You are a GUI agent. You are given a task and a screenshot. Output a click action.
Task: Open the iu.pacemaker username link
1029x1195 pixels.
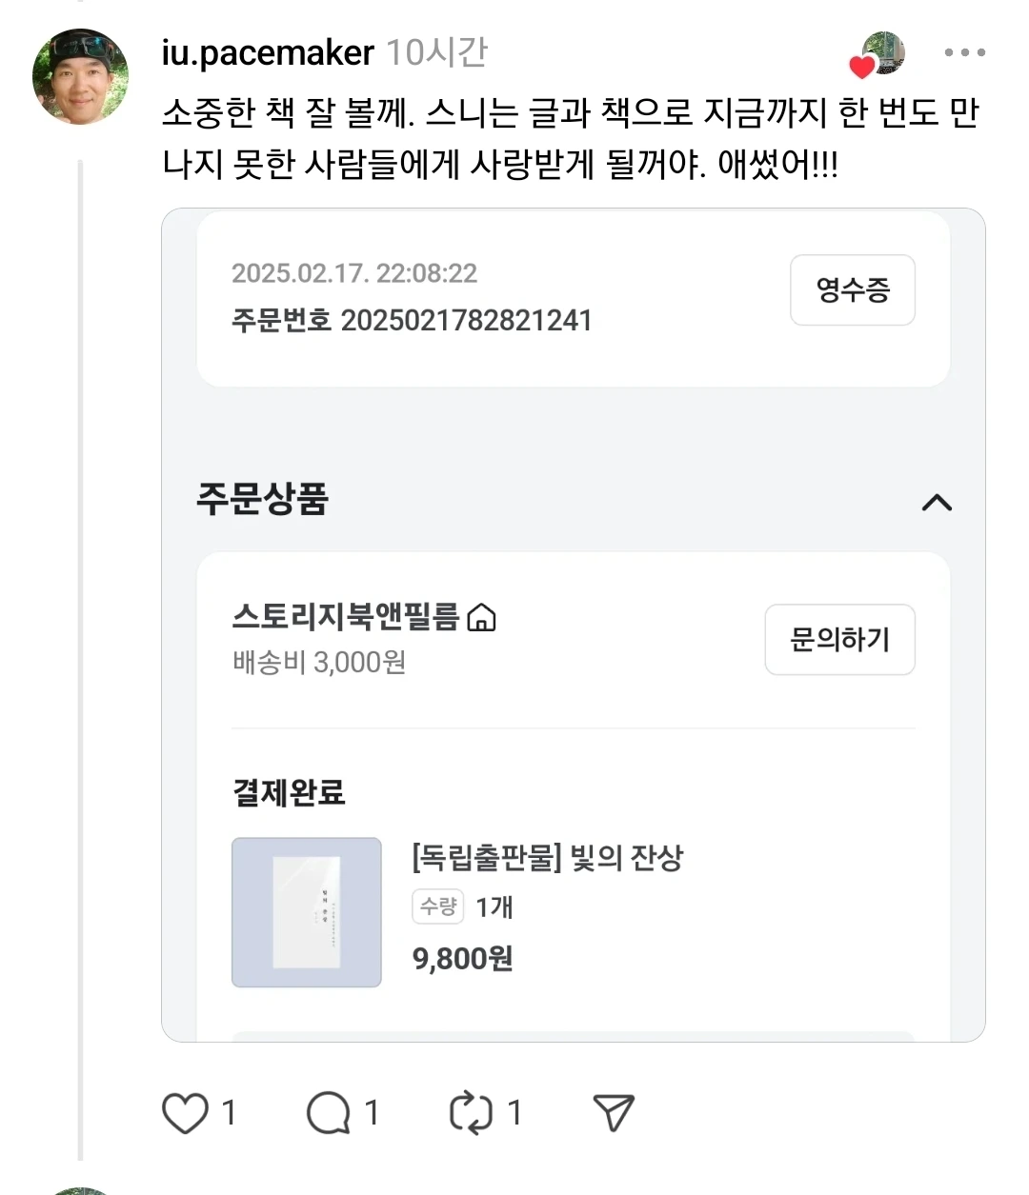pyautogui.click(x=268, y=53)
